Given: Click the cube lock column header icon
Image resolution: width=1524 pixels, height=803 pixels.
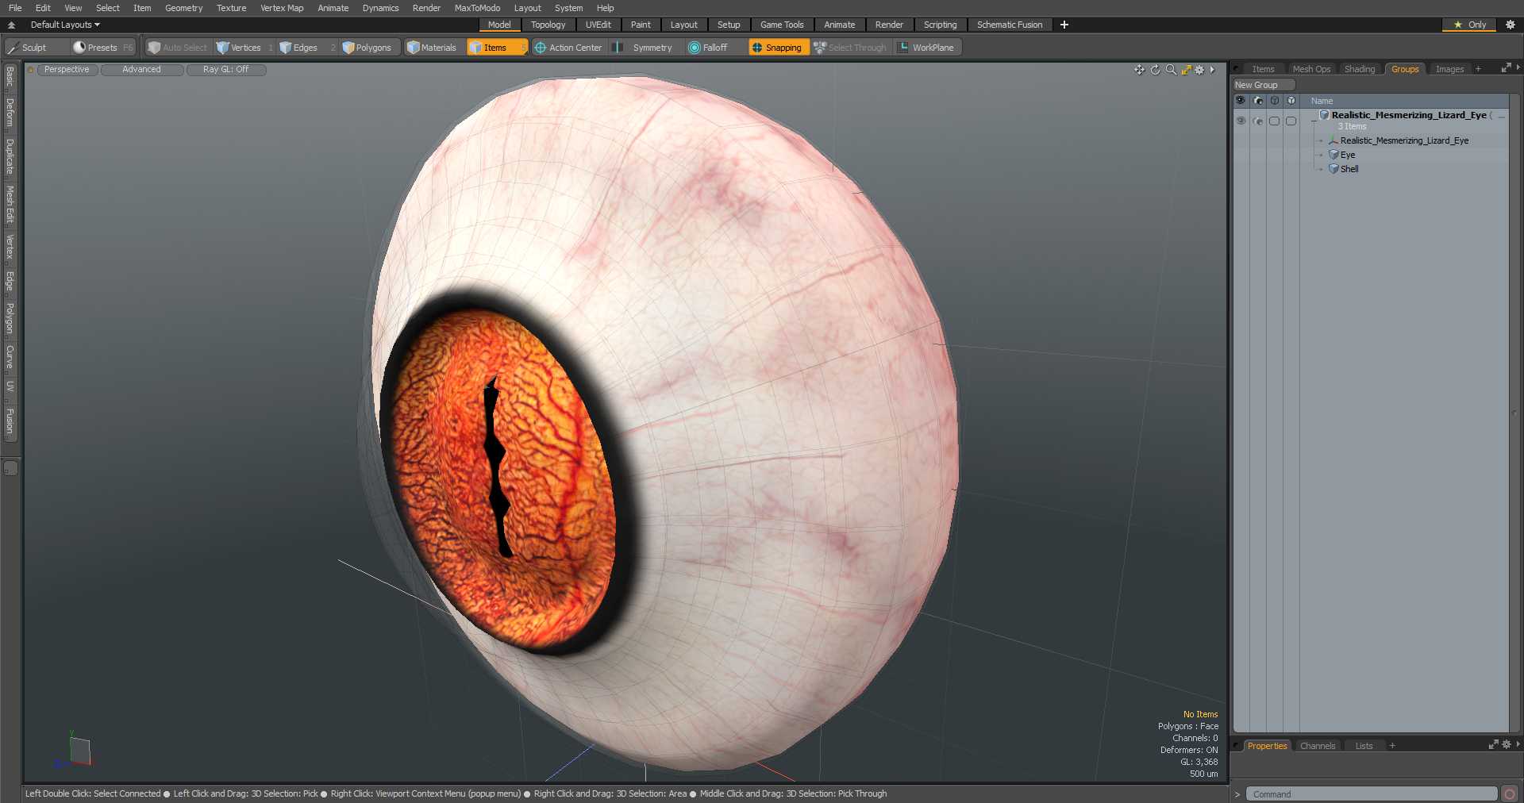Looking at the screenshot, I should point(1291,101).
